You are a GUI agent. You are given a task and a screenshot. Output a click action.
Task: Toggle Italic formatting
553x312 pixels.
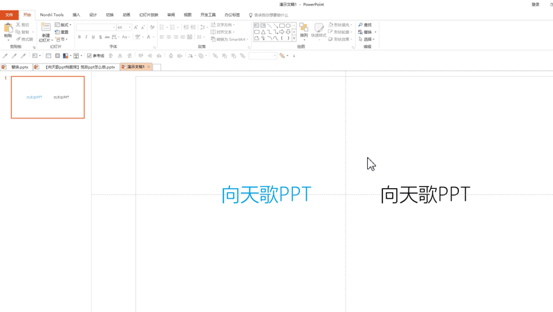86,37
